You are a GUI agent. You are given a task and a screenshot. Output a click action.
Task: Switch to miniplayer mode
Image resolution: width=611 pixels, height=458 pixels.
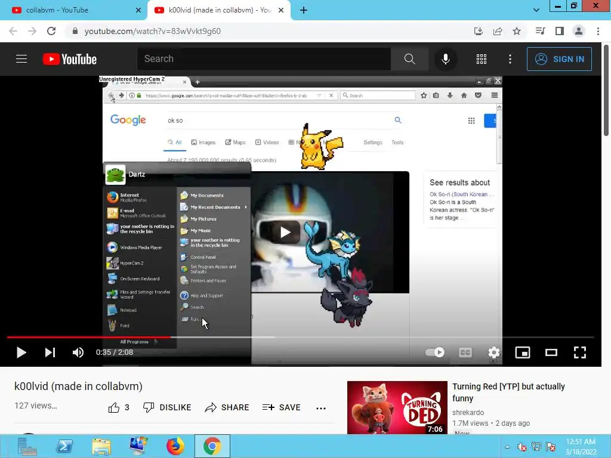tap(523, 352)
